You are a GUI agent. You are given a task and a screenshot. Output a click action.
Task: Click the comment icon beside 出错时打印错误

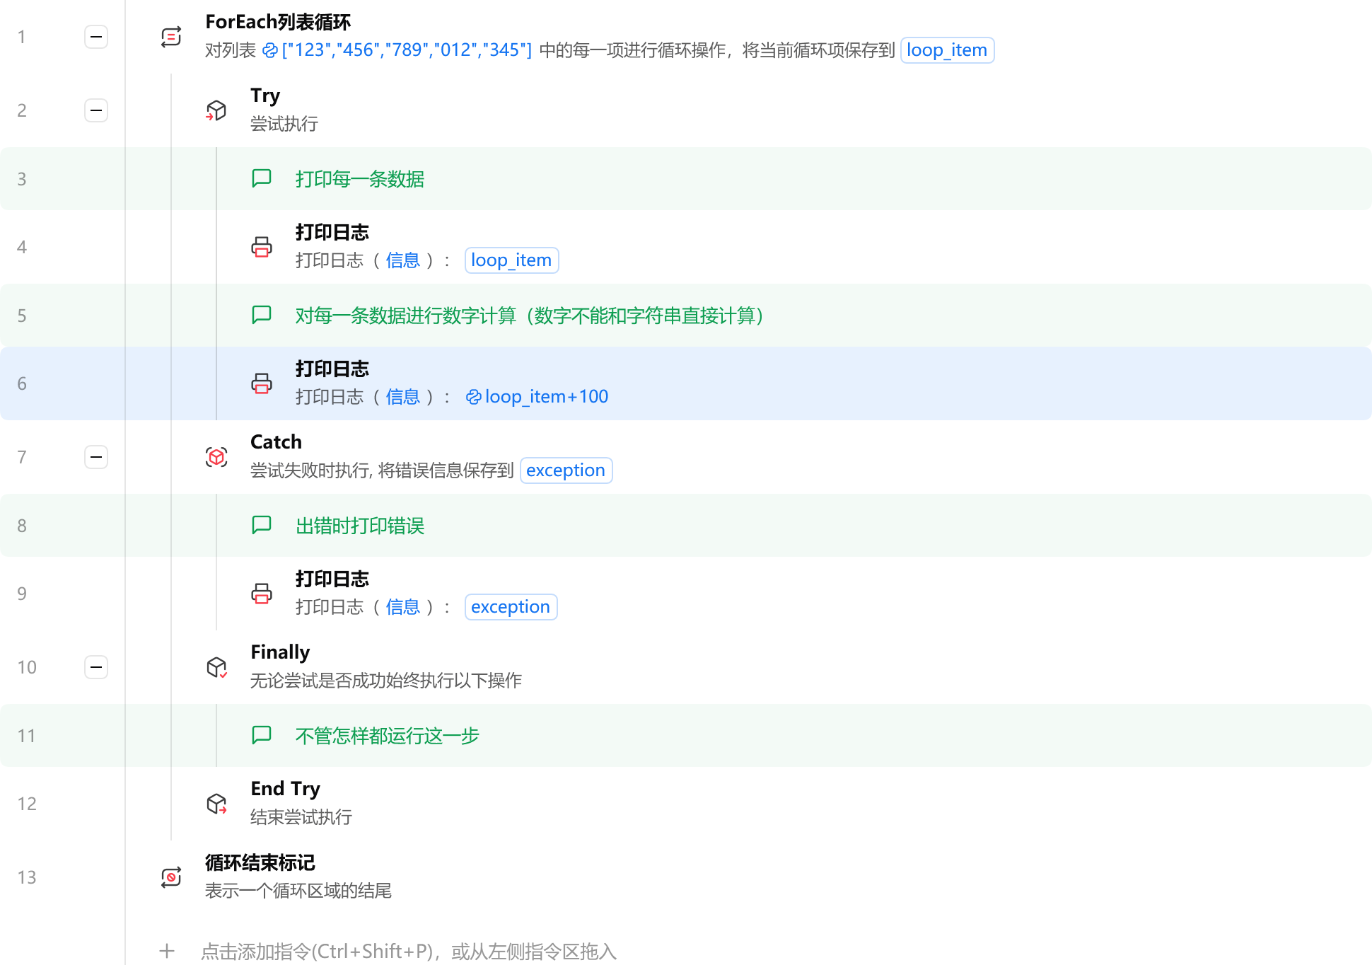262,525
